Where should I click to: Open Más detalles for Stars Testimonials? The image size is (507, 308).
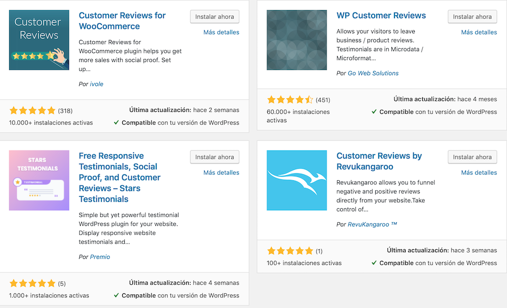click(x=221, y=173)
